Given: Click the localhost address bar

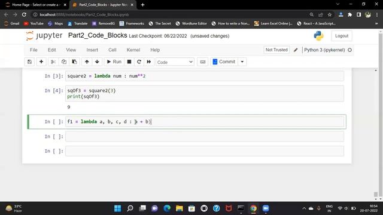Looking at the screenshot, I should (171, 14).
